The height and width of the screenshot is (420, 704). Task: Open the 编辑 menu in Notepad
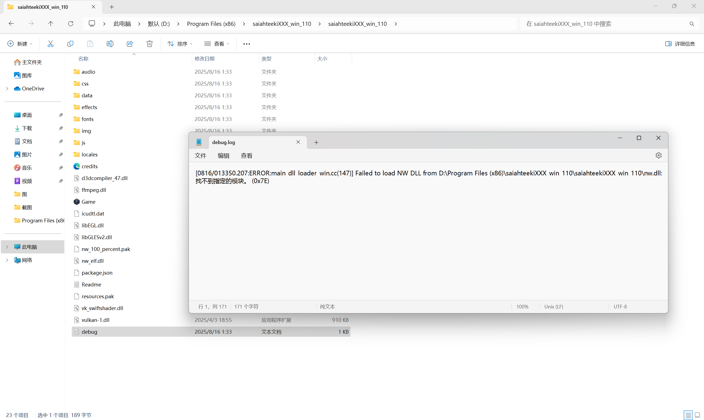[x=223, y=156]
